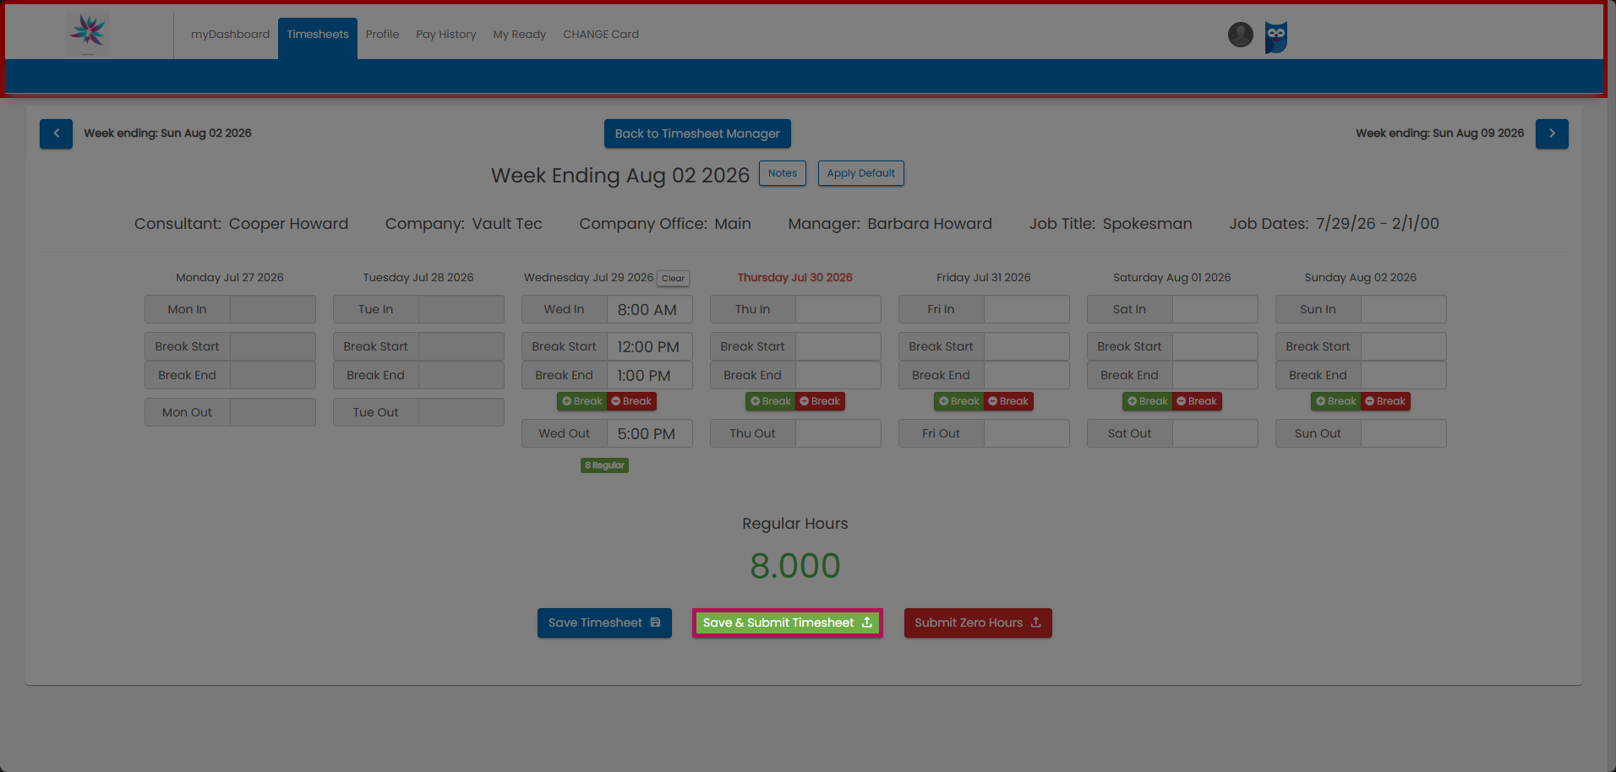Remove break for Thursday
The height and width of the screenshot is (772, 1616).
click(x=820, y=401)
